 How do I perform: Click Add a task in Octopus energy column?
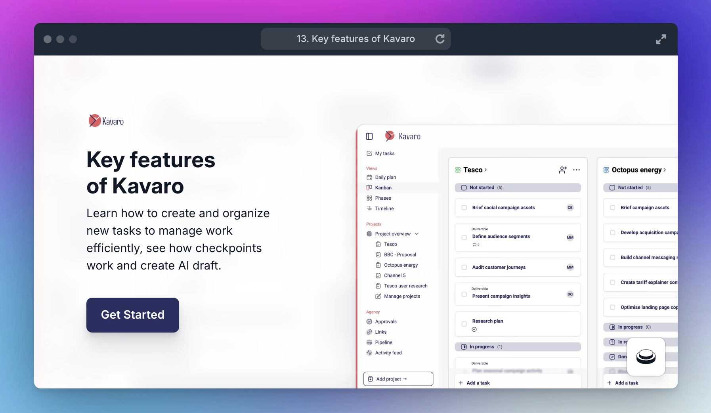click(623, 383)
